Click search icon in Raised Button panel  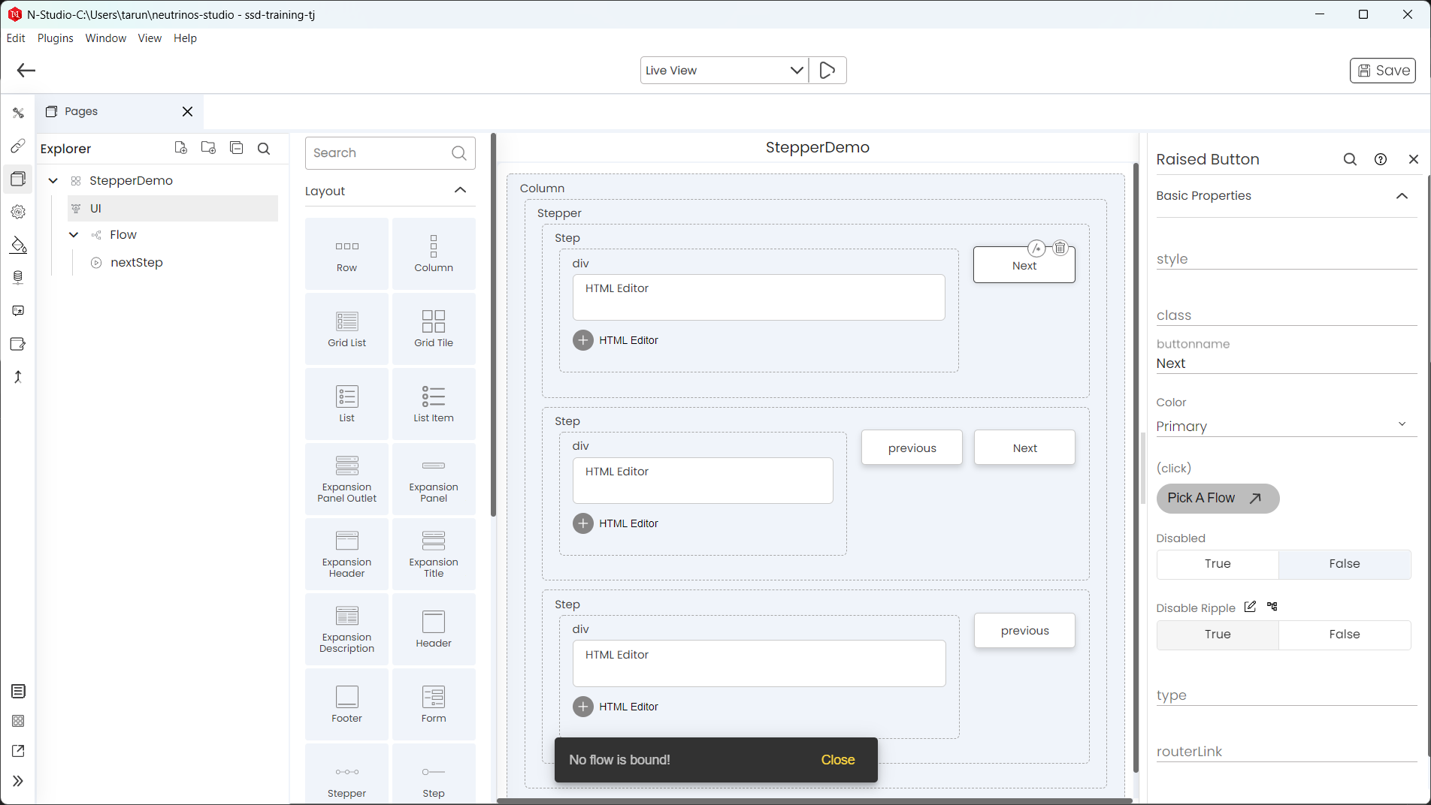click(1350, 159)
